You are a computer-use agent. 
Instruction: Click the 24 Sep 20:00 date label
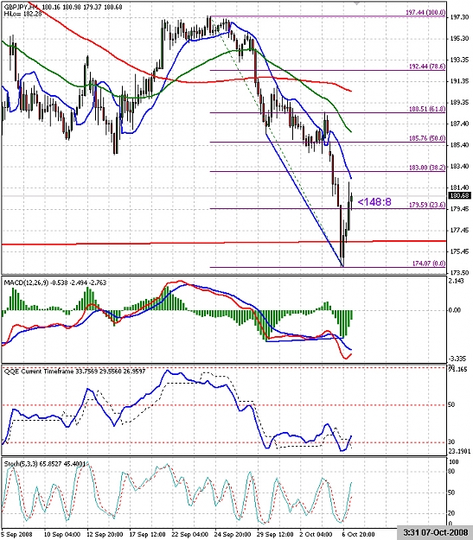click(x=233, y=535)
